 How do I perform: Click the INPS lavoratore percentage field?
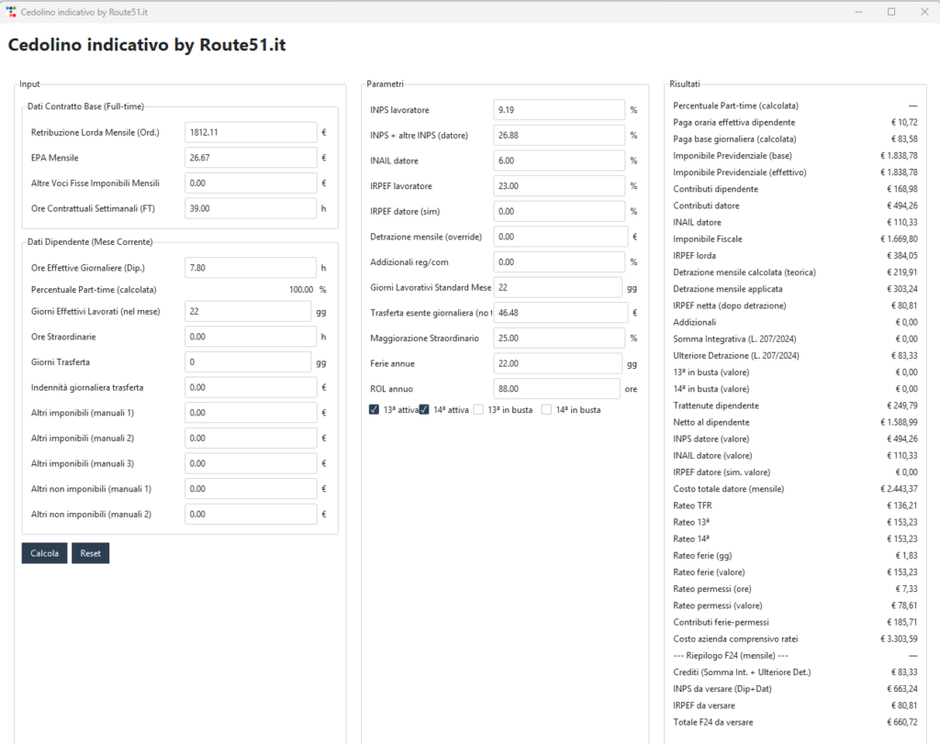[559, 110]
